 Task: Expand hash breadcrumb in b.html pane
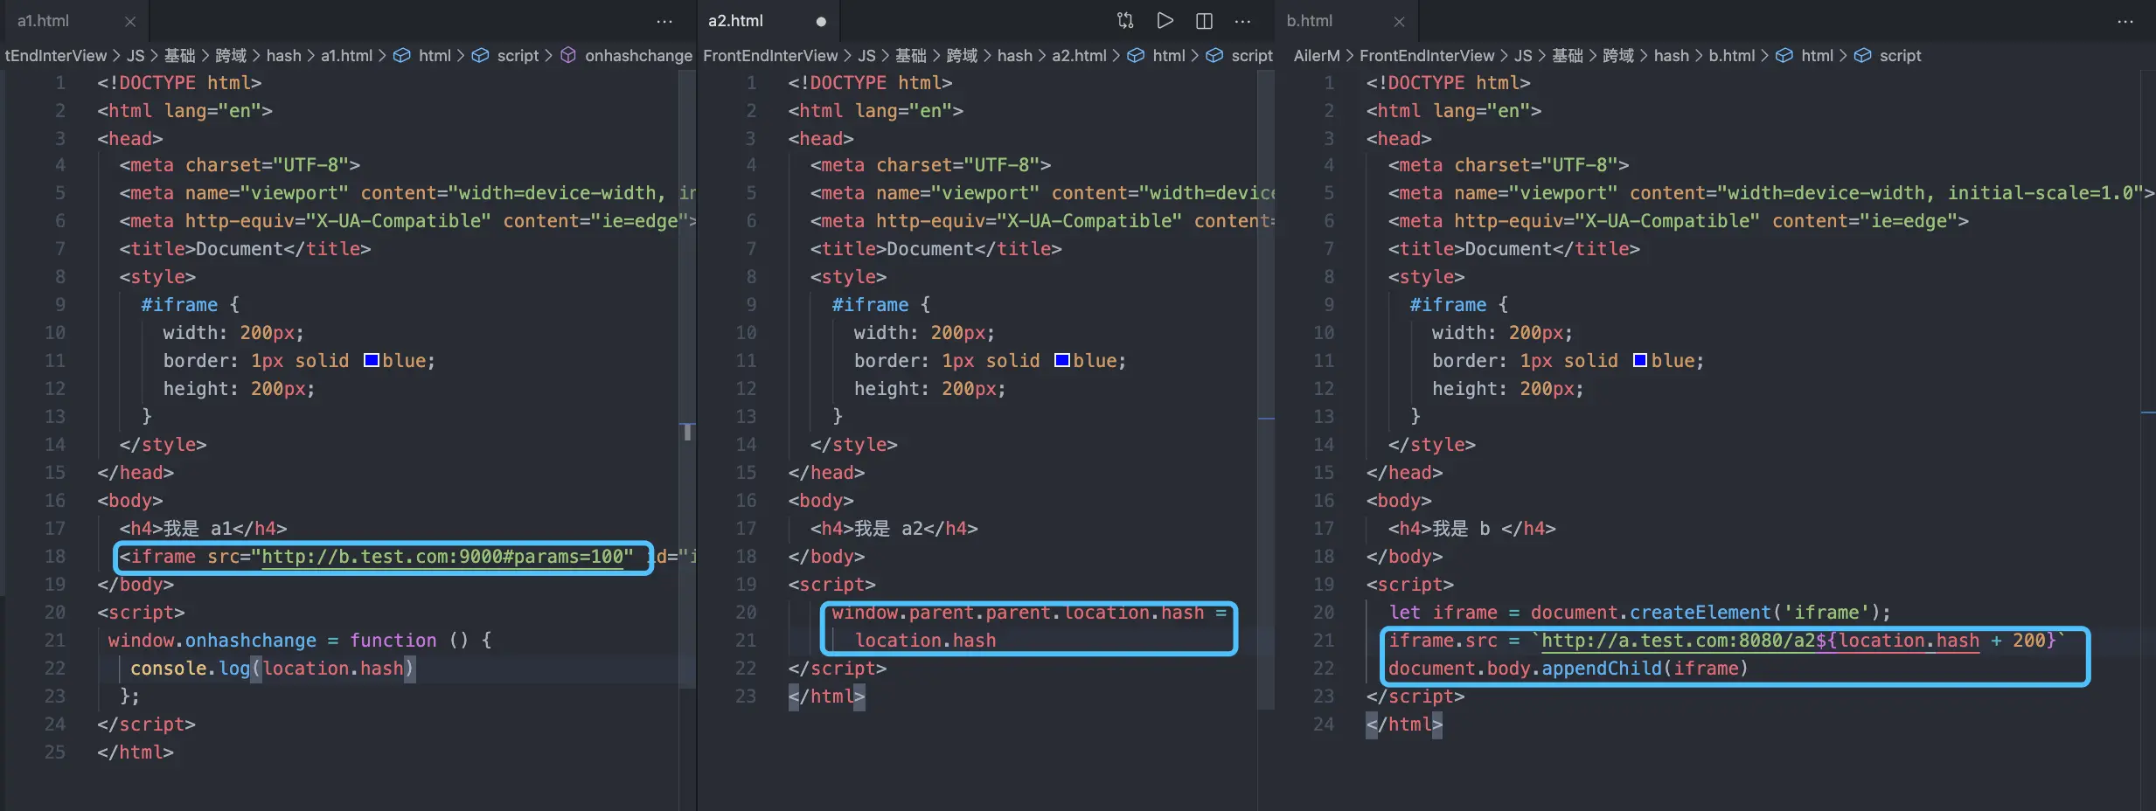tap(1672, 55)
